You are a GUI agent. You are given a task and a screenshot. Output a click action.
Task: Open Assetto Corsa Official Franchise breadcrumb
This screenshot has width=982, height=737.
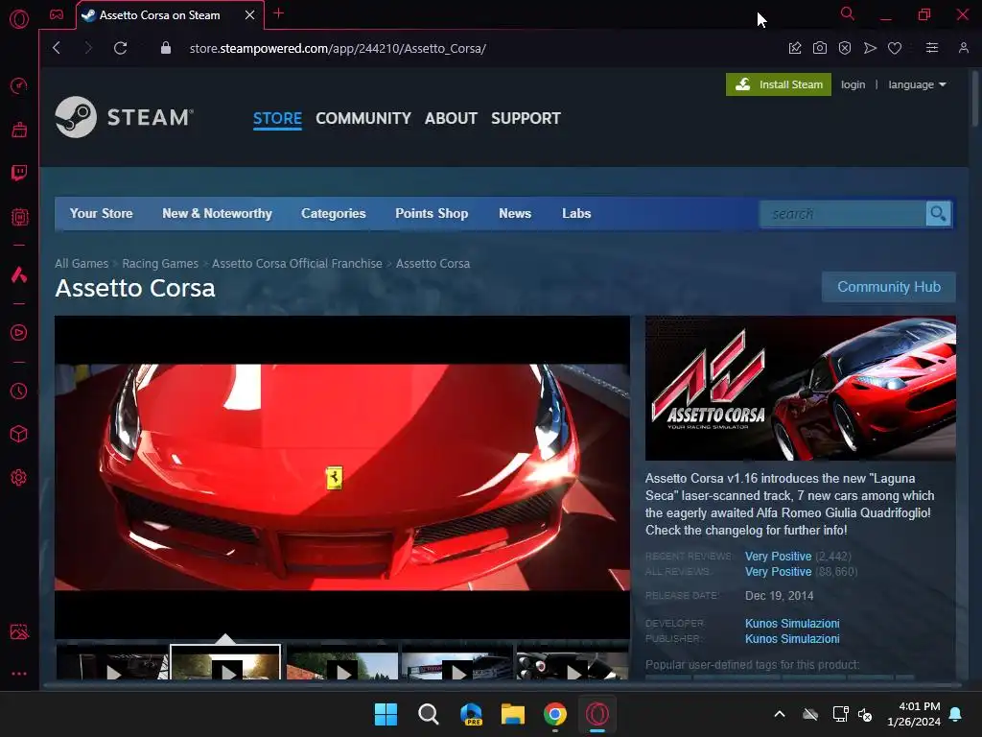tap(297, 263)
